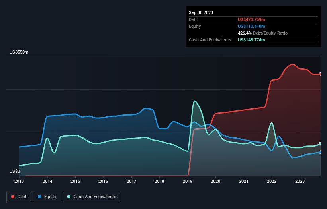This screenshot has height=209, width=327.
Task: Toggle the Equity legend button
Action: pyautogui.click(x=47, y=197)
